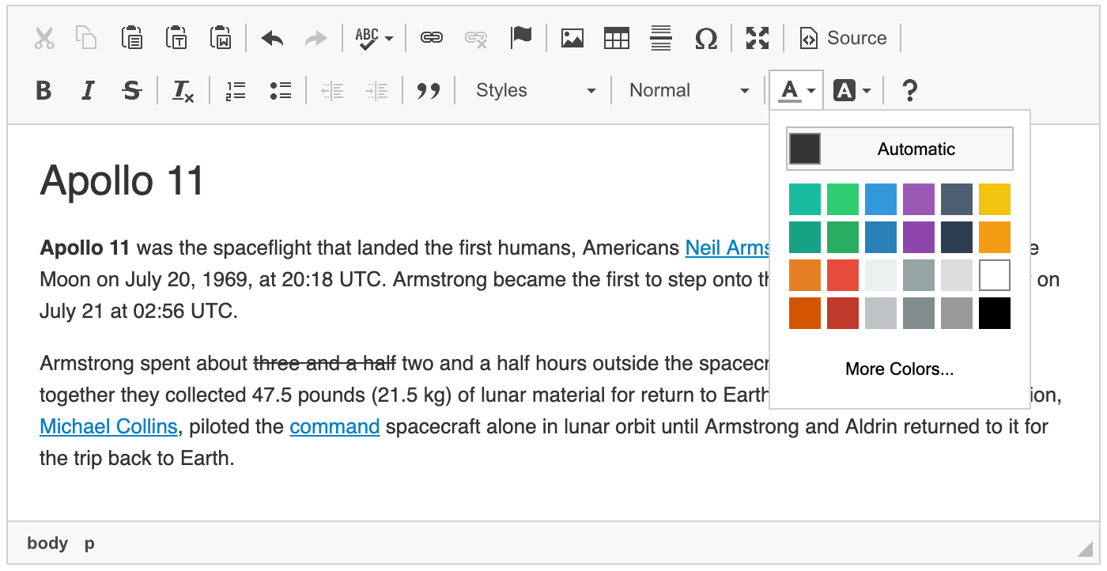Viewport: 1107px width, 571px height.
Task: Toggle numbered list
Action: [236, 91]
